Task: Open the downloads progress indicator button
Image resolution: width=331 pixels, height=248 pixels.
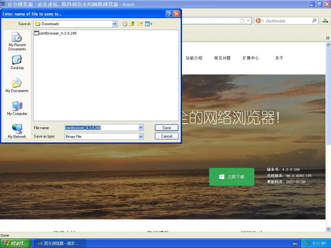Action: point(325,21)
